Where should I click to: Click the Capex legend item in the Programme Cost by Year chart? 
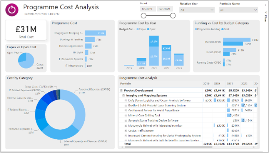tap(141, 29)
